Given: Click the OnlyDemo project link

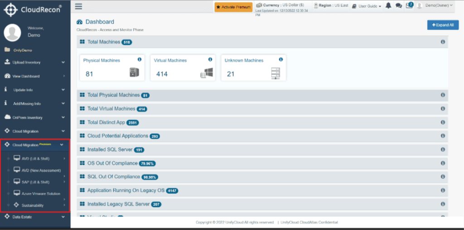Looking at the screenshot, I should [23, 50].
